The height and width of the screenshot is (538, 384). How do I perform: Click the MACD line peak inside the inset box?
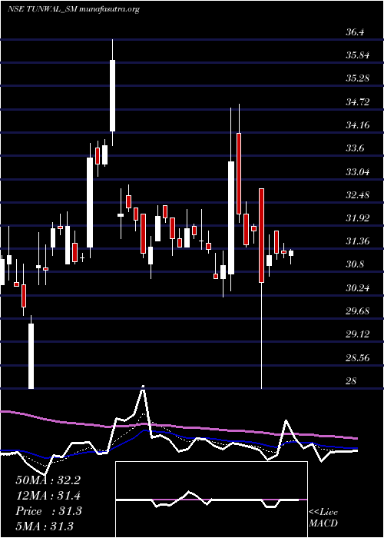189,492
